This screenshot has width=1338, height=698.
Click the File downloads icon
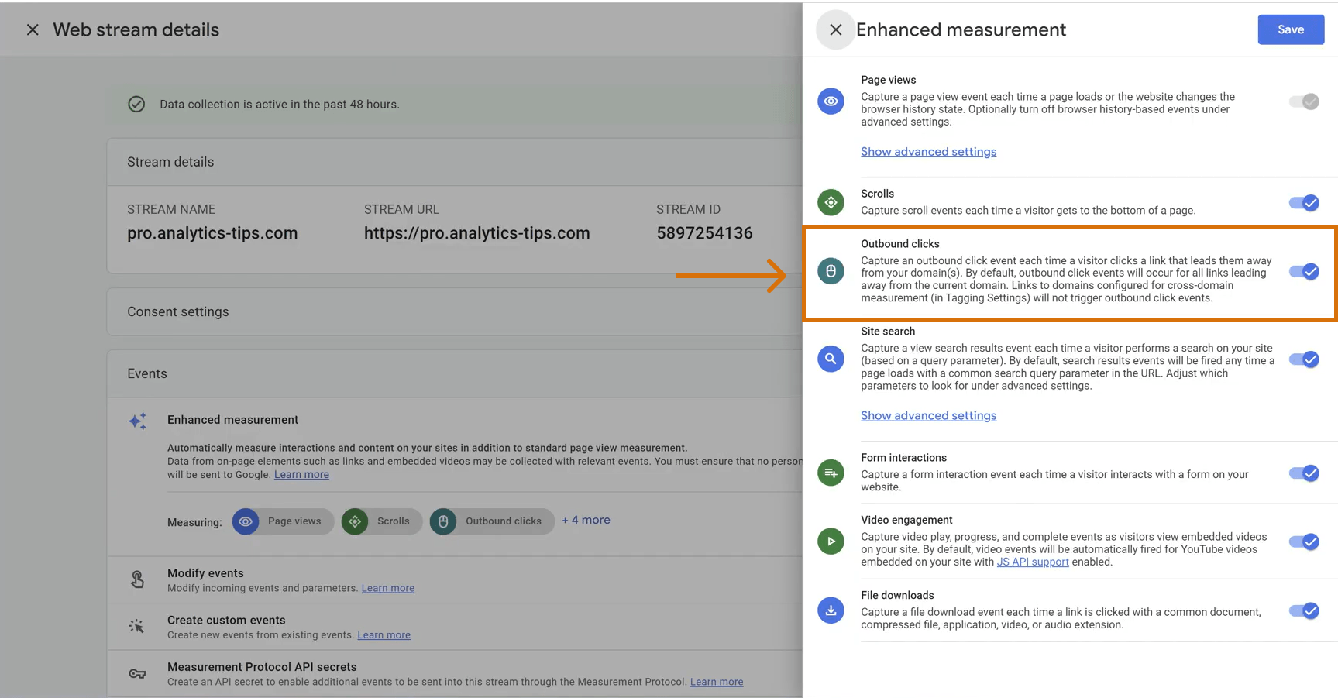831,610
